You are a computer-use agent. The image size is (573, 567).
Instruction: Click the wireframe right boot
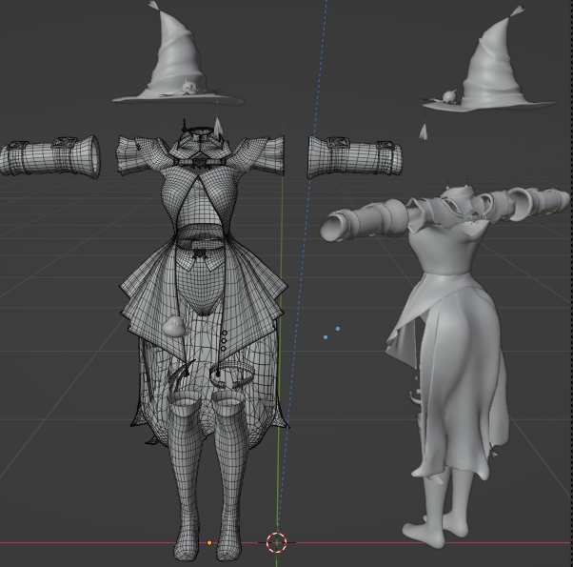231,476
